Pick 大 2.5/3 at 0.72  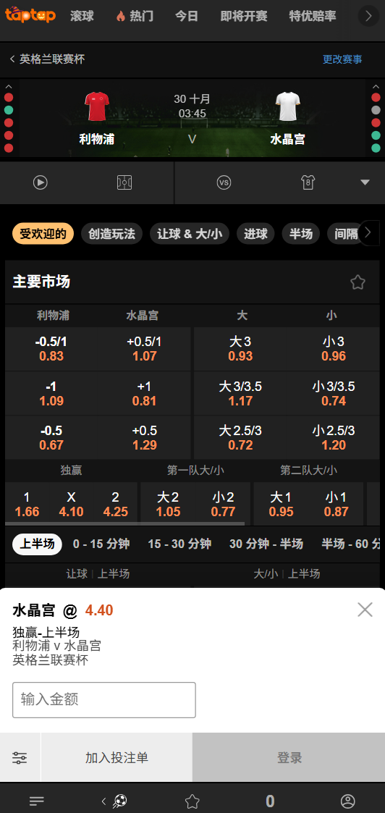(x=240, y=437)
